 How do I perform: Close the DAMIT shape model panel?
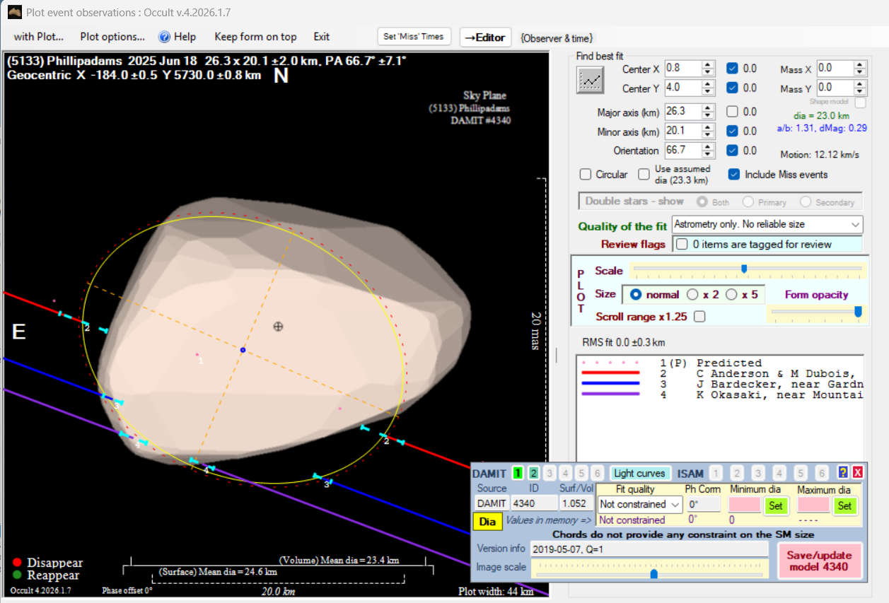[x=857, y=473]
